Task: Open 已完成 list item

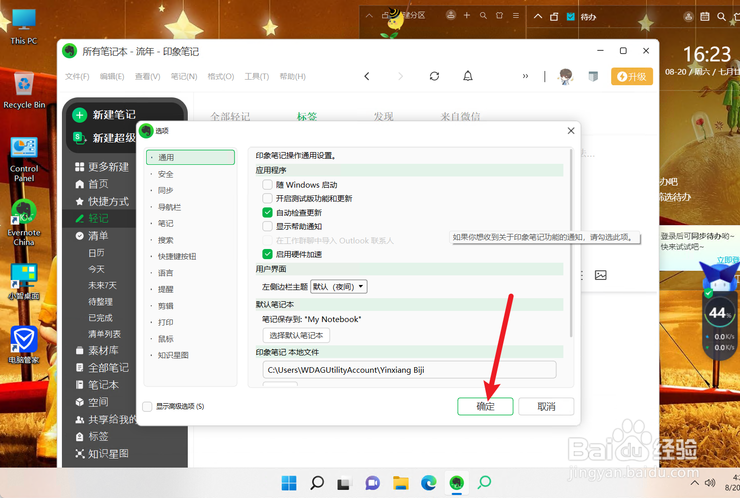Action: coord(100,317)
